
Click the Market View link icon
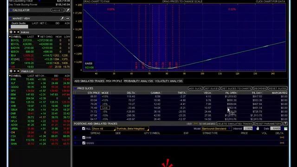pos(68,19)
